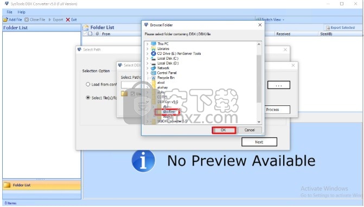Click the red Exit X icon
The height and width of the screenshot is (207, 364).
(x=68, y=20)
